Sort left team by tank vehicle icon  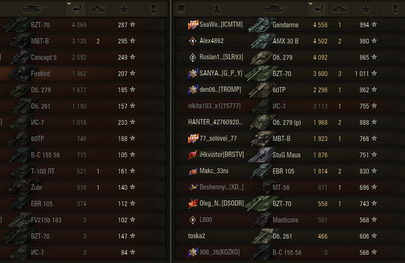[x=34, y=9]
